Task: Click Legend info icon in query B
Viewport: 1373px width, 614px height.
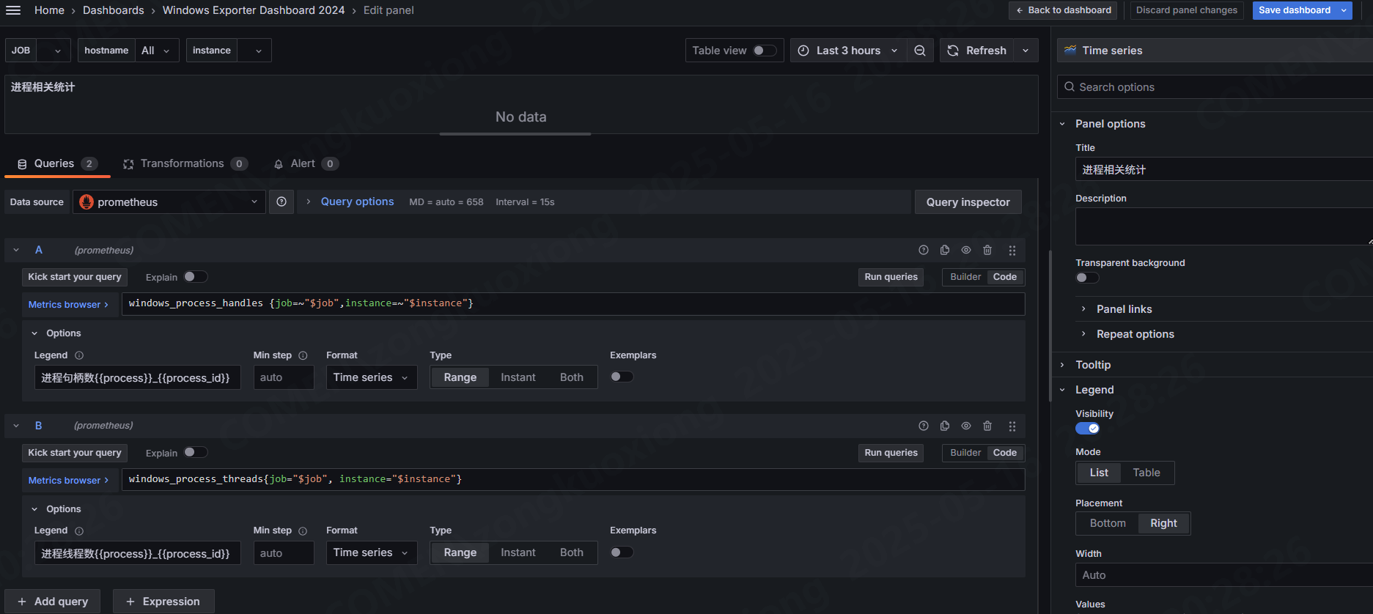Action: [79, 530]
